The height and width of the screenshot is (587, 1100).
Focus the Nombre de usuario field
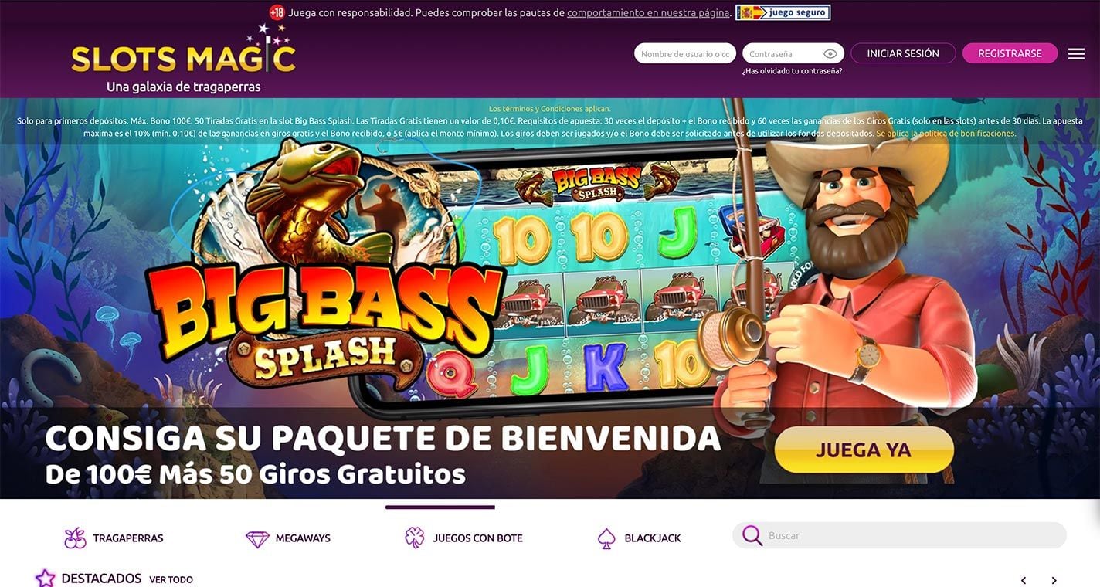point(685,53)
